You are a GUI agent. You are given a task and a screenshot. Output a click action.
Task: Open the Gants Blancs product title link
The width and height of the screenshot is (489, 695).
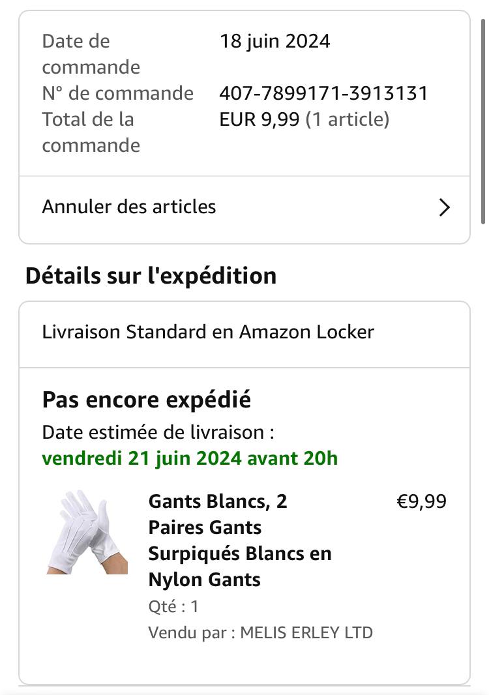[x=240, y=540]
